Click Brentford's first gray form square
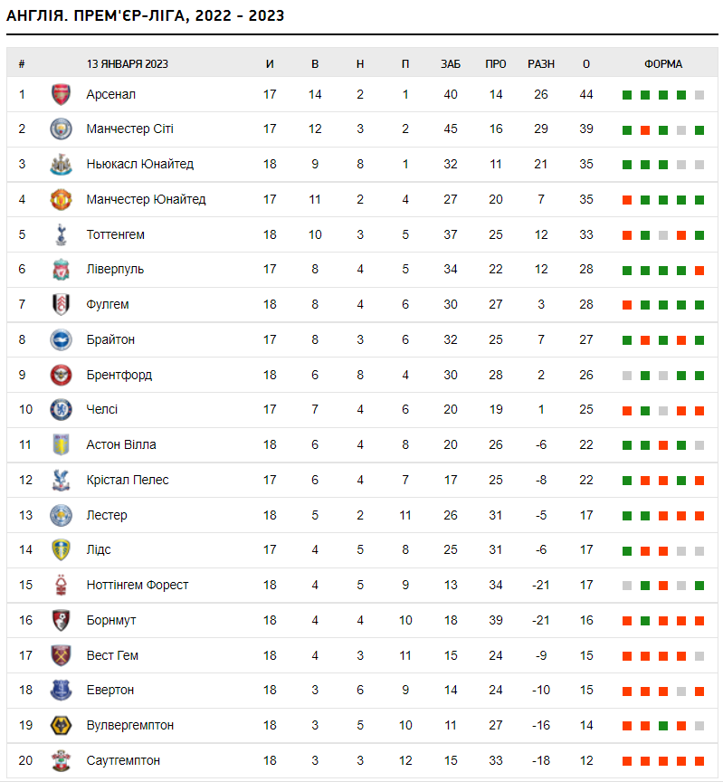This screenshot has height=782, width=723. point(627,376)
